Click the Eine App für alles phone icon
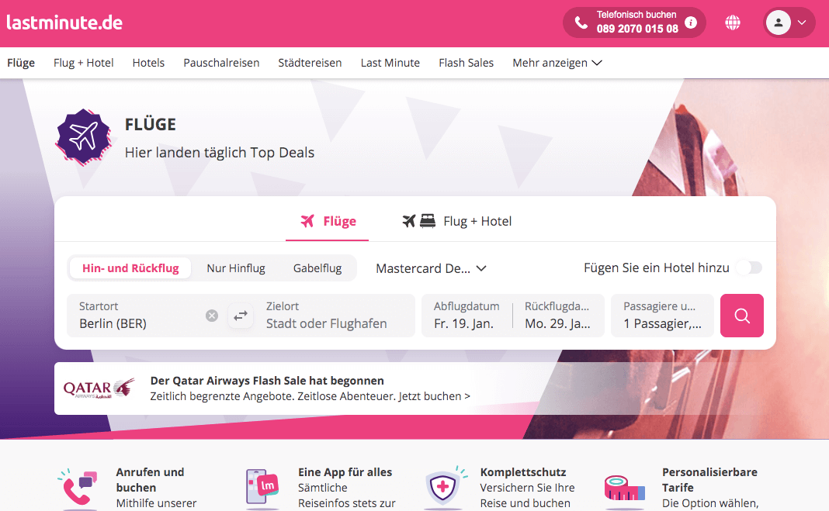Image resolution: width=829 pixels, height=511 pixels. 262,487
